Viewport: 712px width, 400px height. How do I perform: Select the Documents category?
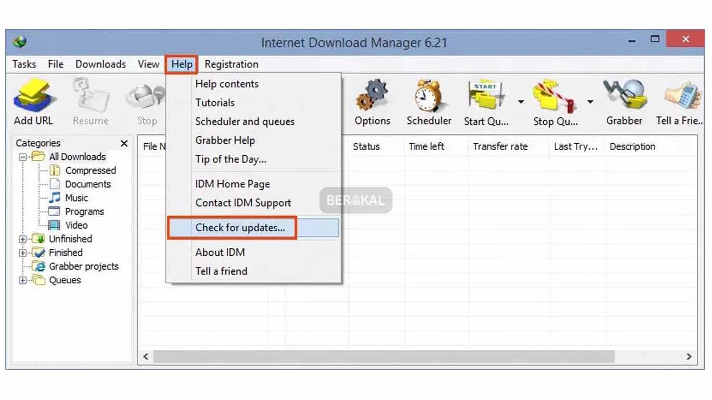tap(88, 184)
